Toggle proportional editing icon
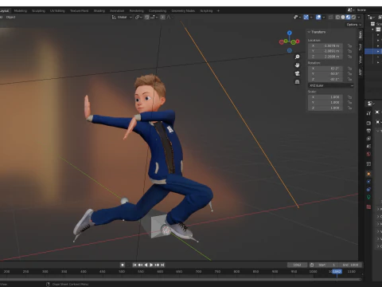This screenshot has height=287, width=382. [162, 18]
